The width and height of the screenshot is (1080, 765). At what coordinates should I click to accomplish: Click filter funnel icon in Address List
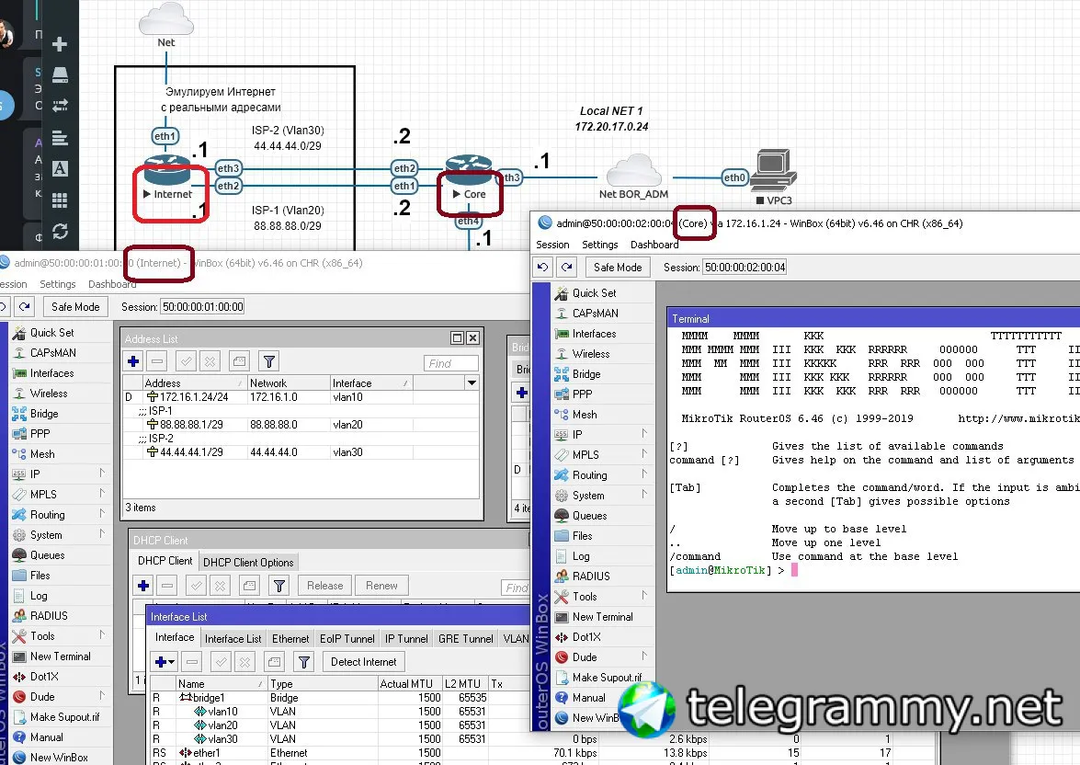(x=269, y=361)
